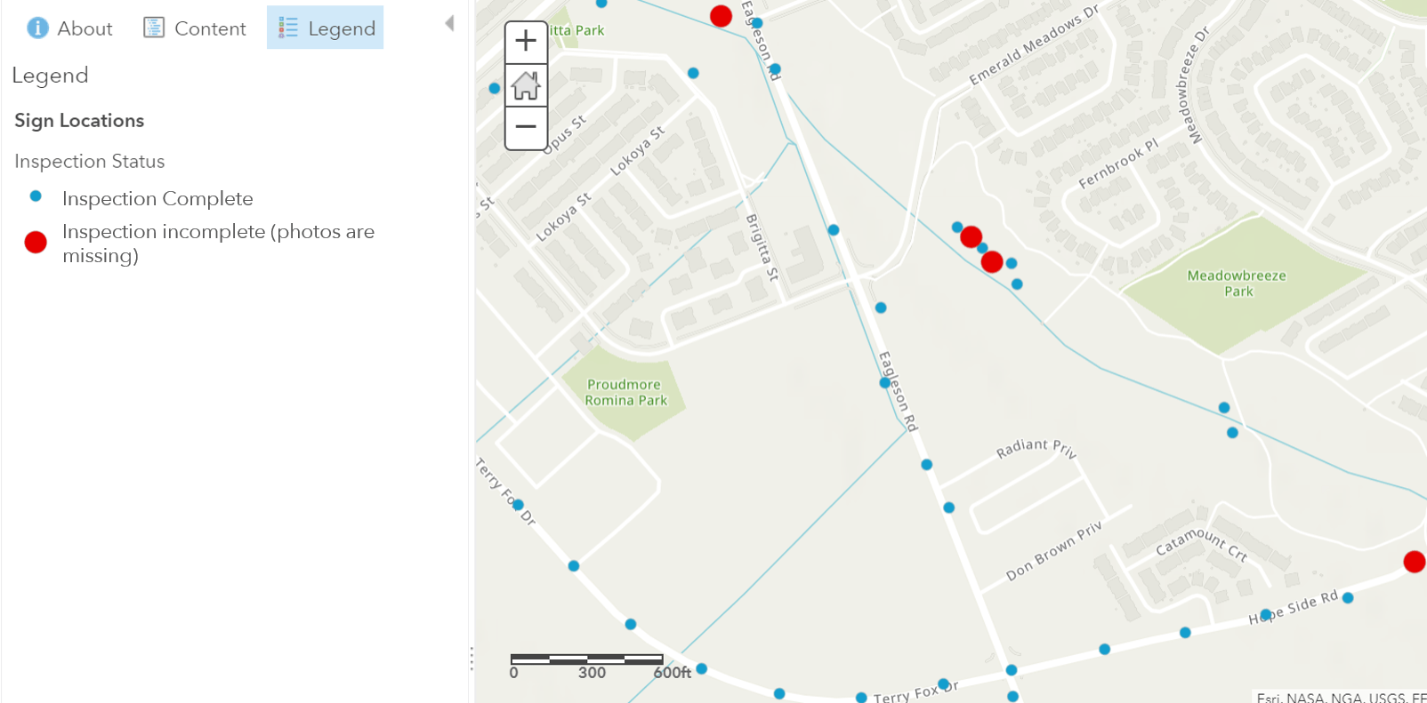Click red incomplete sign on Hope Side Rd
This screenshot has width=1427, height=703.
1414,562
